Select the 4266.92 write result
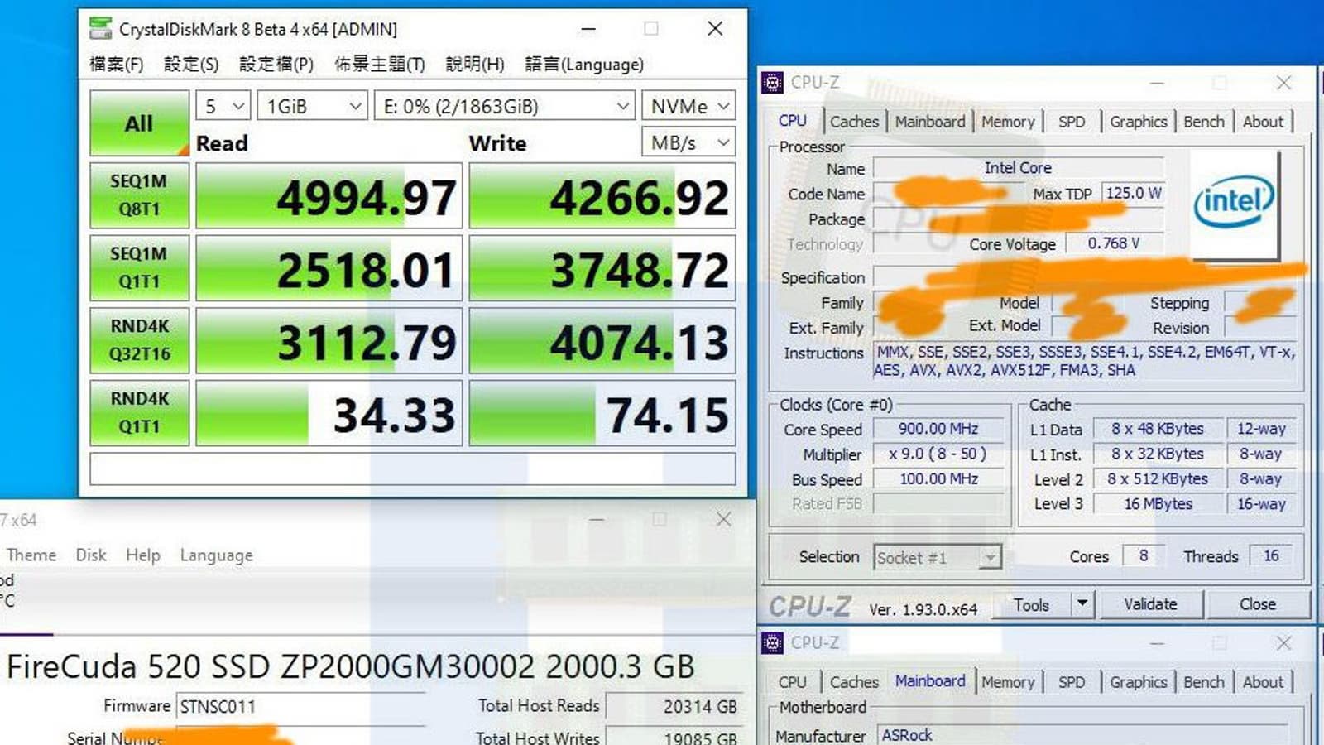 tap(602, 195)
